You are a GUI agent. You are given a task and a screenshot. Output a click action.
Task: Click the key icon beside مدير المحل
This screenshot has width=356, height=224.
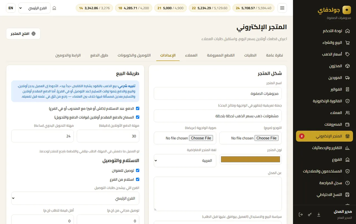tap(310, 215)
